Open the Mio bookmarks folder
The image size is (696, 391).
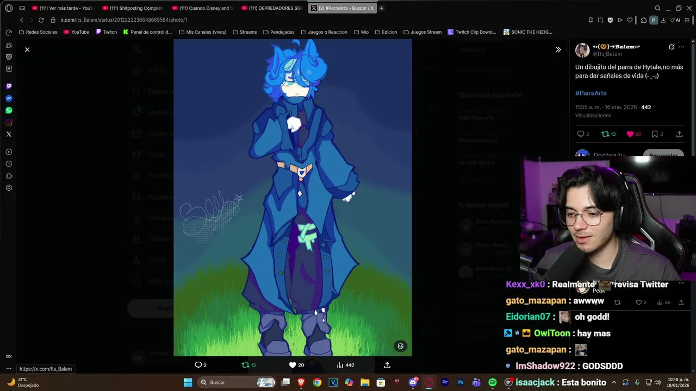361,32
